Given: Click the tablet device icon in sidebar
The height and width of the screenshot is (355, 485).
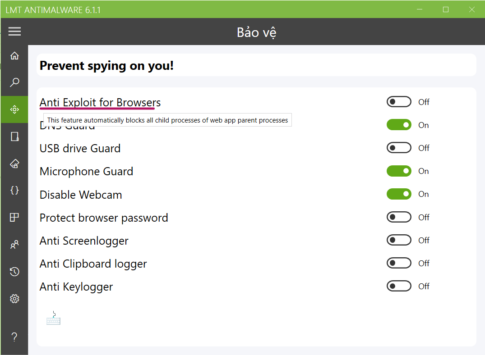Looking at the screenshot, I should 14,137.
